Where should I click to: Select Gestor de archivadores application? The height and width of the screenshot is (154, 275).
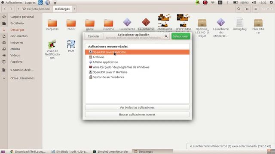pos(137,77)
